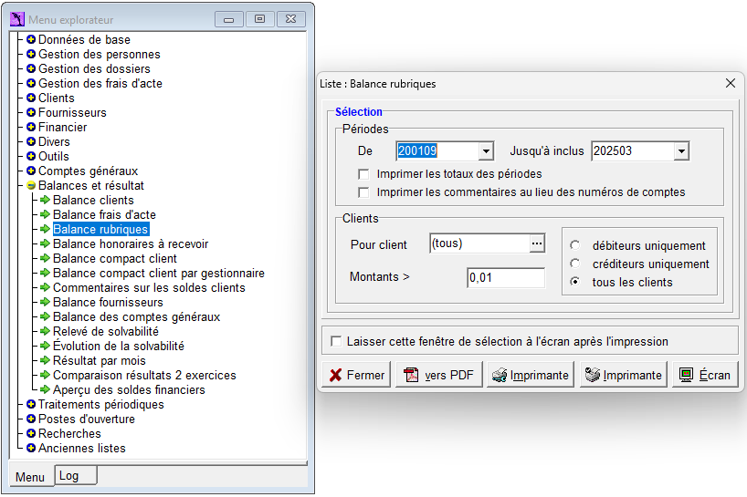Image resolution: width=747 pixels, height=497 pixels.
Task: Open the De period dropdown
Action: (x=486, y=151)
